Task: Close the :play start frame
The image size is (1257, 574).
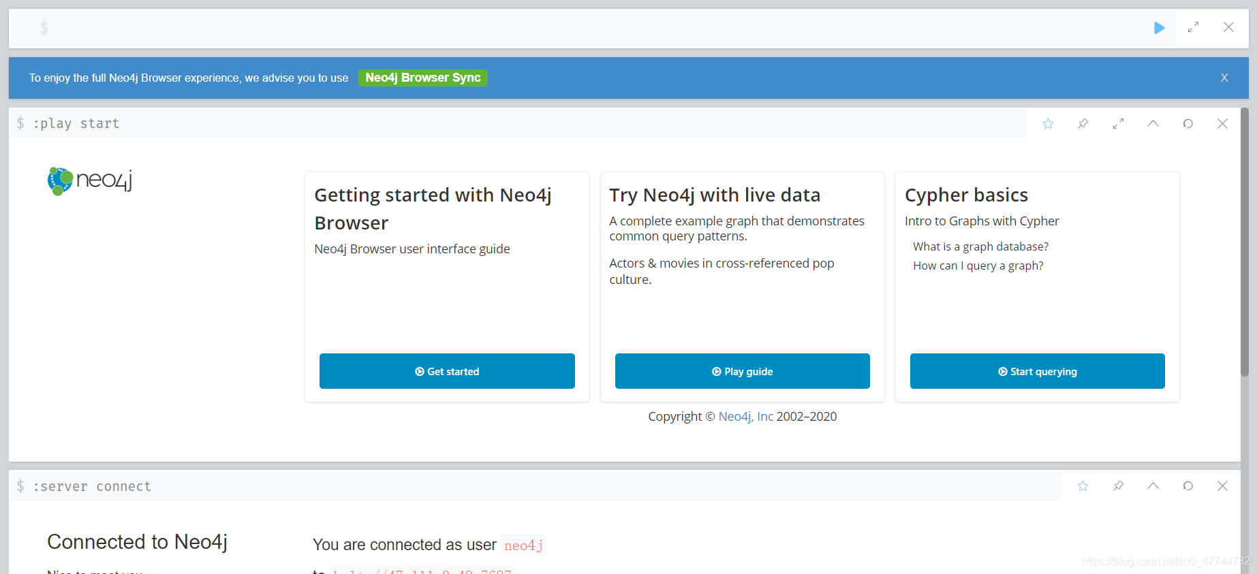Action: tap(1222, 123)
